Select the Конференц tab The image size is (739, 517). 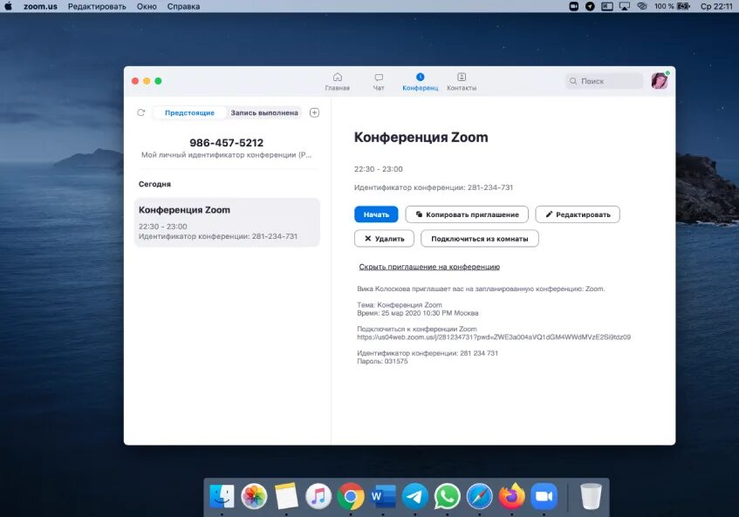click(x=420, y=81)
